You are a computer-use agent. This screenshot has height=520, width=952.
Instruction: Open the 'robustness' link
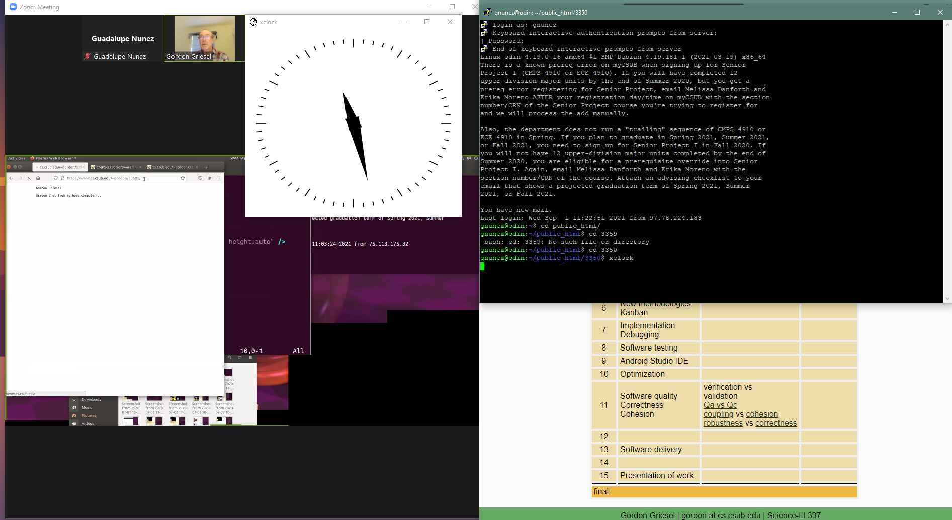[x=723, y=423]
